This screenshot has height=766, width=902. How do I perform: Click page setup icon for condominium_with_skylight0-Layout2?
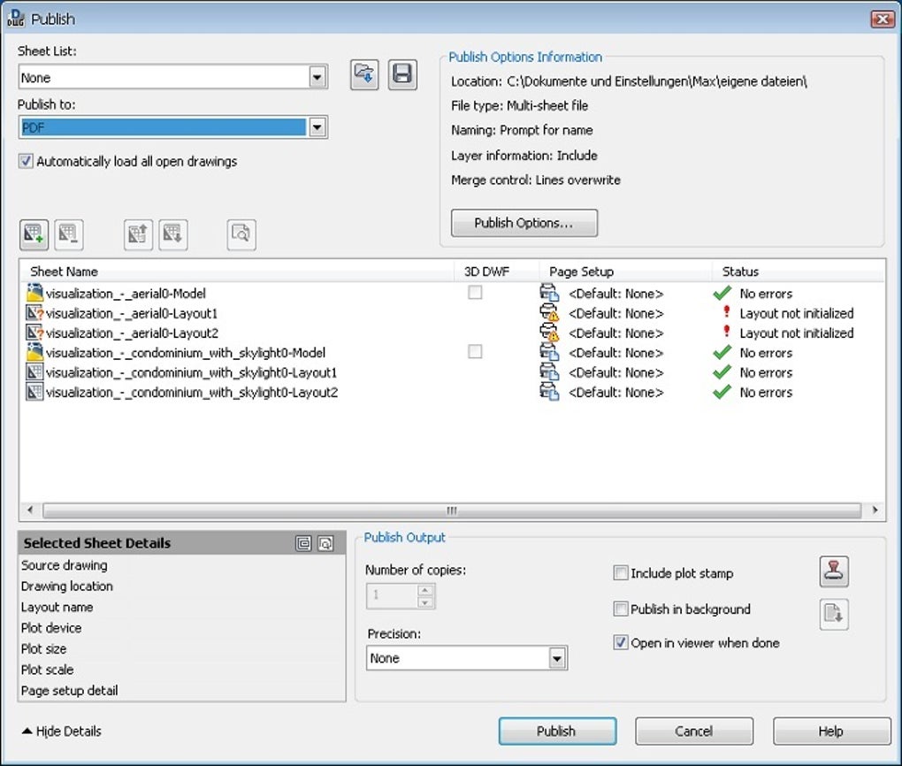(x=549, y=392)
